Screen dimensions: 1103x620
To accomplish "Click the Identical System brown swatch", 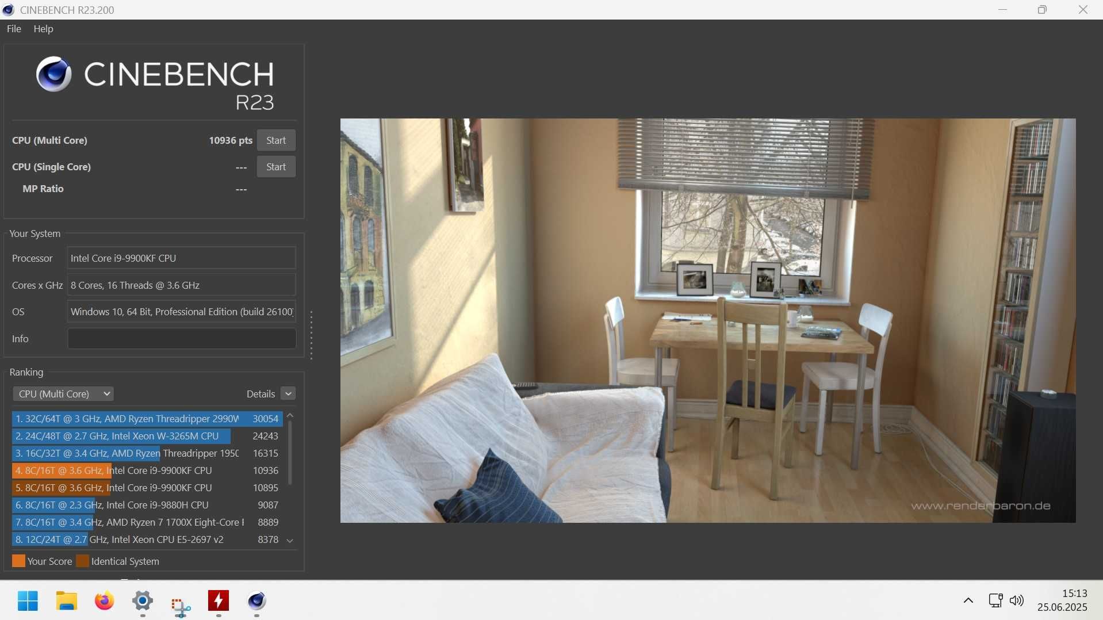I will [x=83, y=561].
